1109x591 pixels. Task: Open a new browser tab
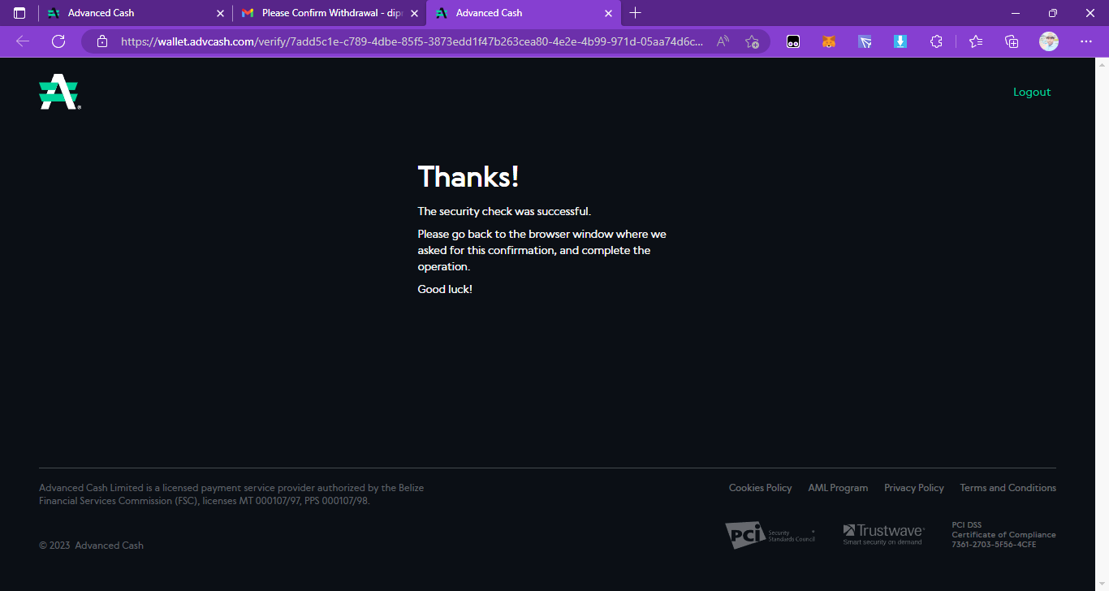click(x=635, y=13)
